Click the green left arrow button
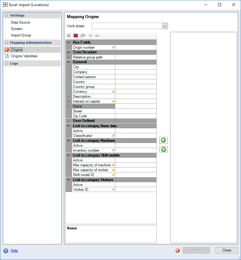Screen dimensions: 241x260 pos(163,140)
